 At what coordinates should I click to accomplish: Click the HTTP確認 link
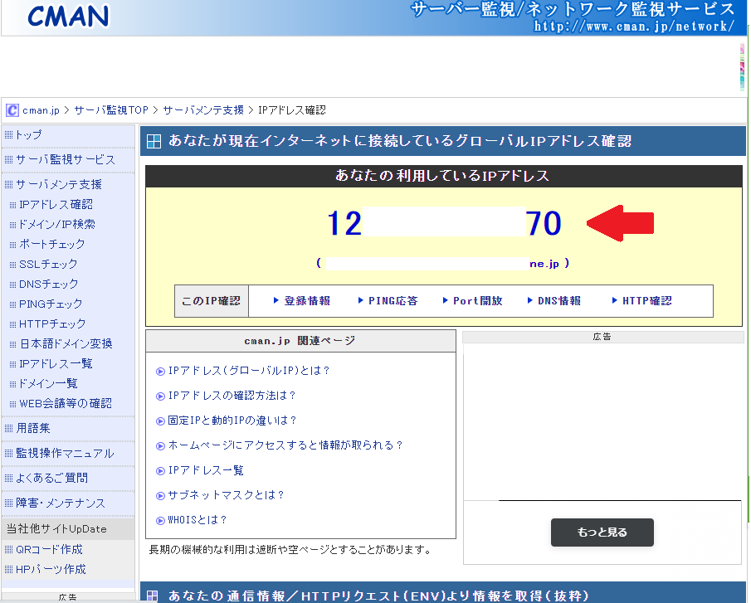[x=646, y=301]
